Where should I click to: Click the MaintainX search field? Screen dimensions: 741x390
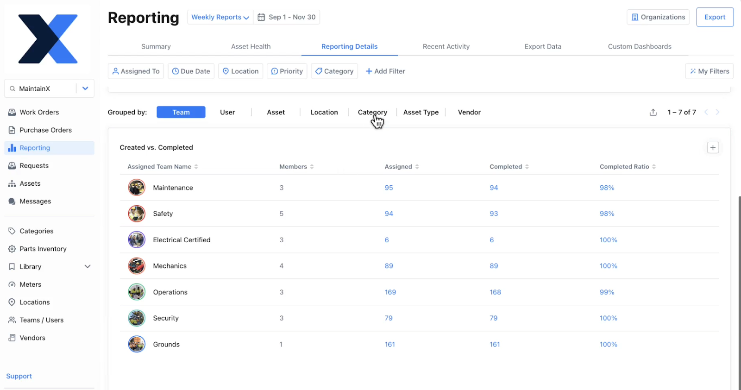click(x=41, y=88)
